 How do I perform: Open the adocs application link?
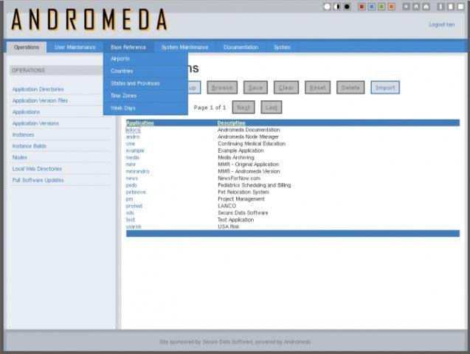[133, 130]
